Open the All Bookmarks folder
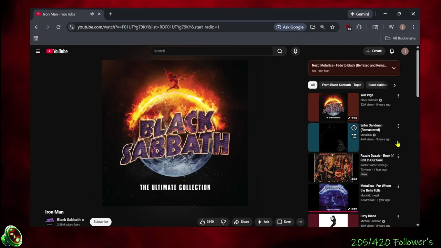 click(400, 38)
